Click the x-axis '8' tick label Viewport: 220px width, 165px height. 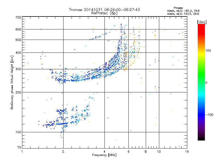(x=146, y=152)
